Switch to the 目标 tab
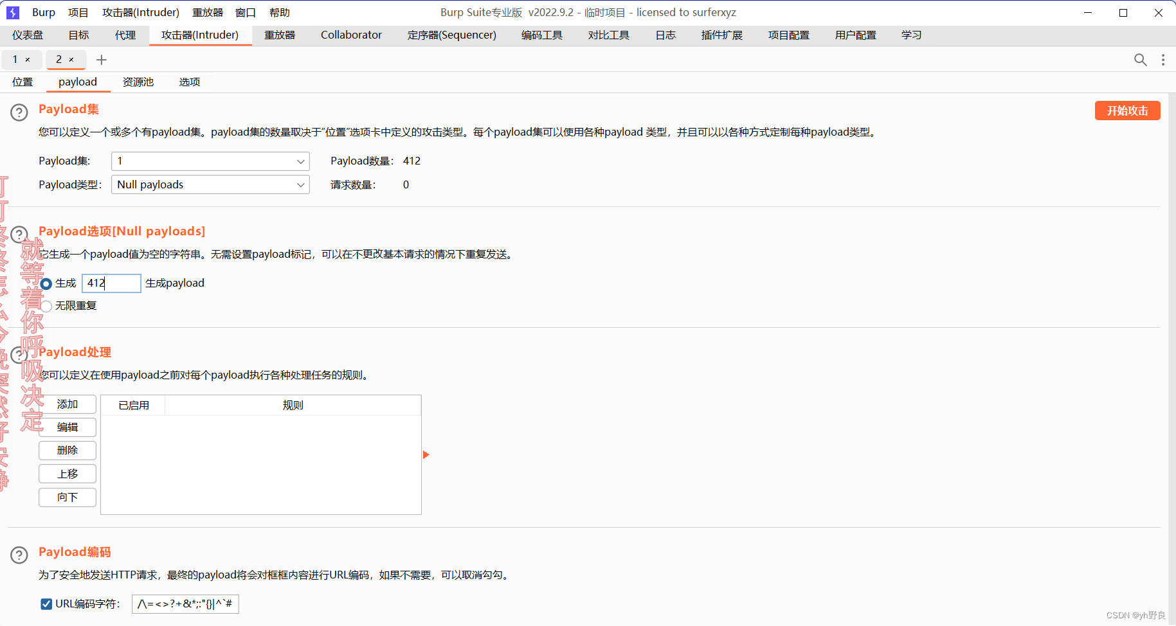Image resolution: width=1176 pixels, height=626 pixels. click(79, 35)
